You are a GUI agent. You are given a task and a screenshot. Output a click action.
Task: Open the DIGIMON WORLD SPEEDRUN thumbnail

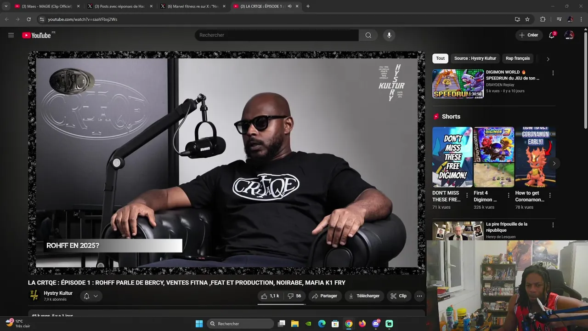tap(458, 84)
